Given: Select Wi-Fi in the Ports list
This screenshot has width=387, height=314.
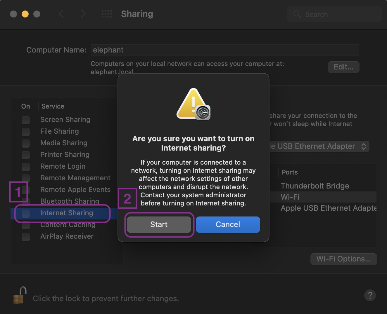Looking at the screenshot, I should coord(290,197).
